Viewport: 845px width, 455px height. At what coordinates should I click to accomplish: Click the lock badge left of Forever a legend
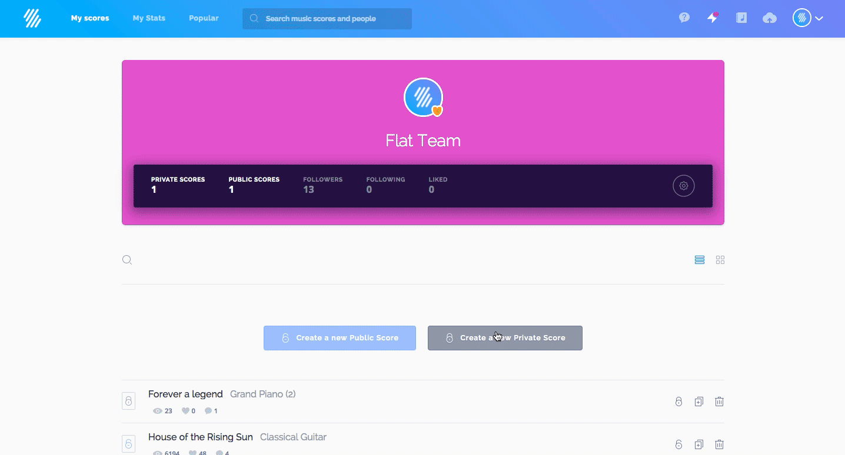[x=128, y=402]
